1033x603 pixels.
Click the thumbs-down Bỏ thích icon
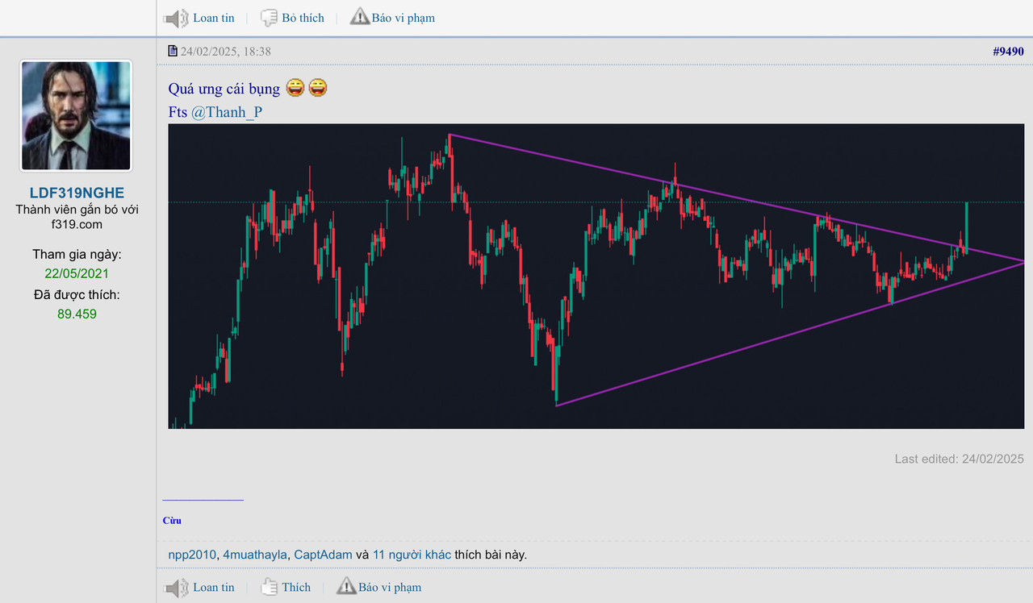click(269, 18)
